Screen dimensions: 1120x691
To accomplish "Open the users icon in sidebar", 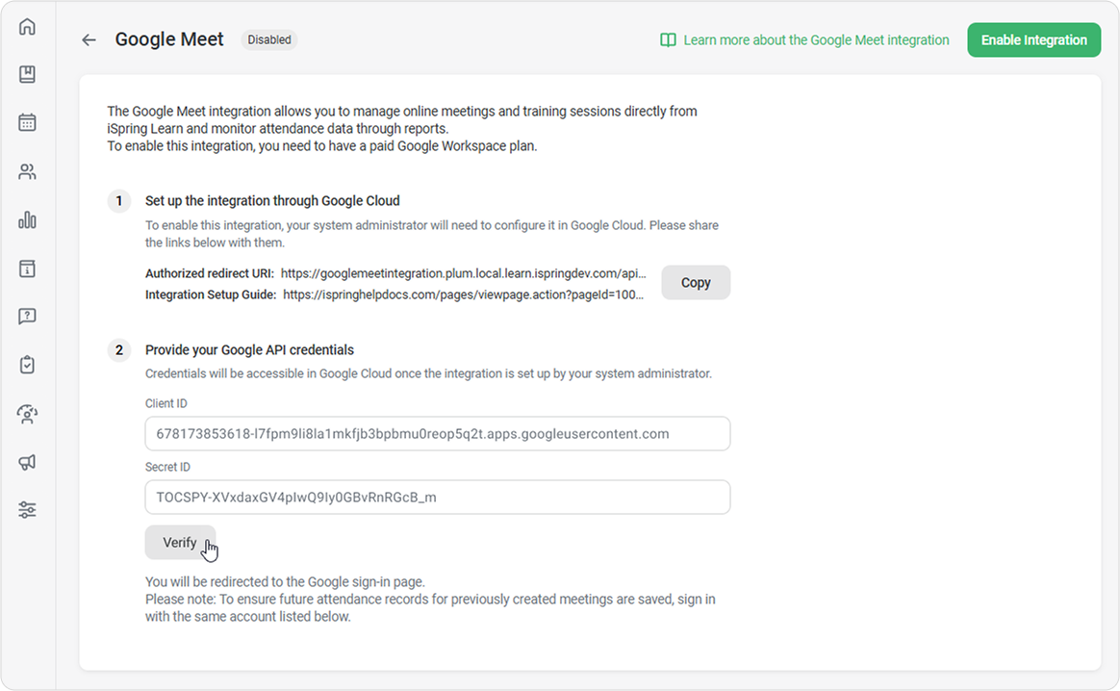I will point(27,172).
